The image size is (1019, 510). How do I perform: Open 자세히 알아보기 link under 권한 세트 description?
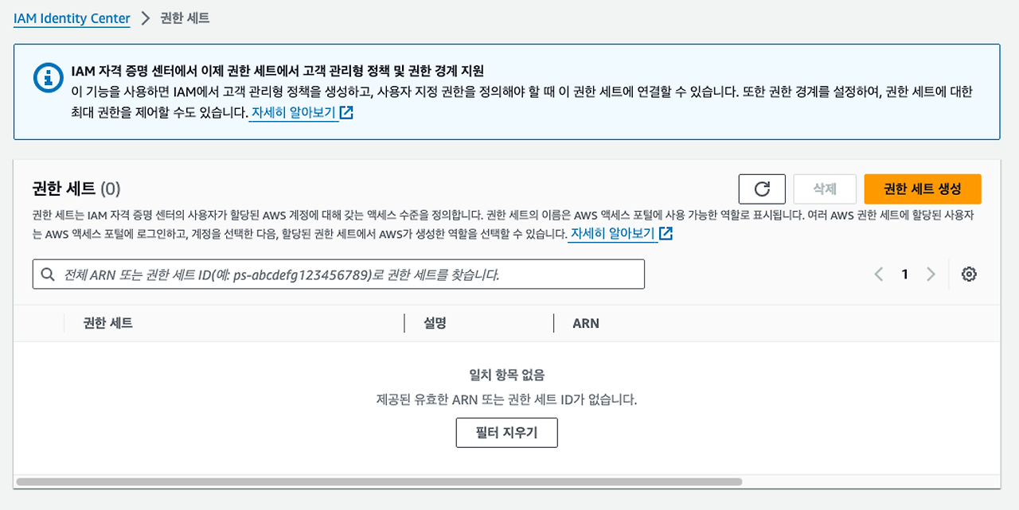[620, 234]
